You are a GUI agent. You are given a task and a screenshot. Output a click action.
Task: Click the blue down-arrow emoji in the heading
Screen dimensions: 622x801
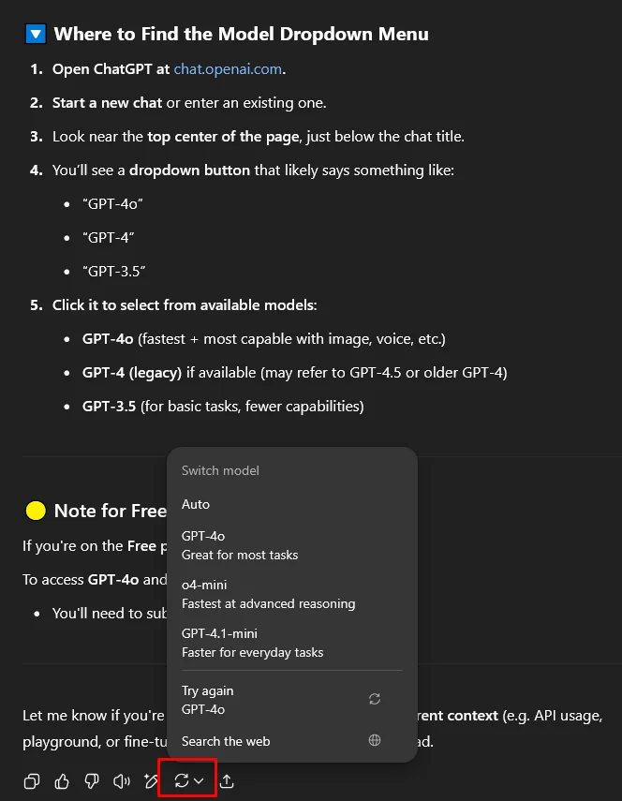tap(36, 35)
